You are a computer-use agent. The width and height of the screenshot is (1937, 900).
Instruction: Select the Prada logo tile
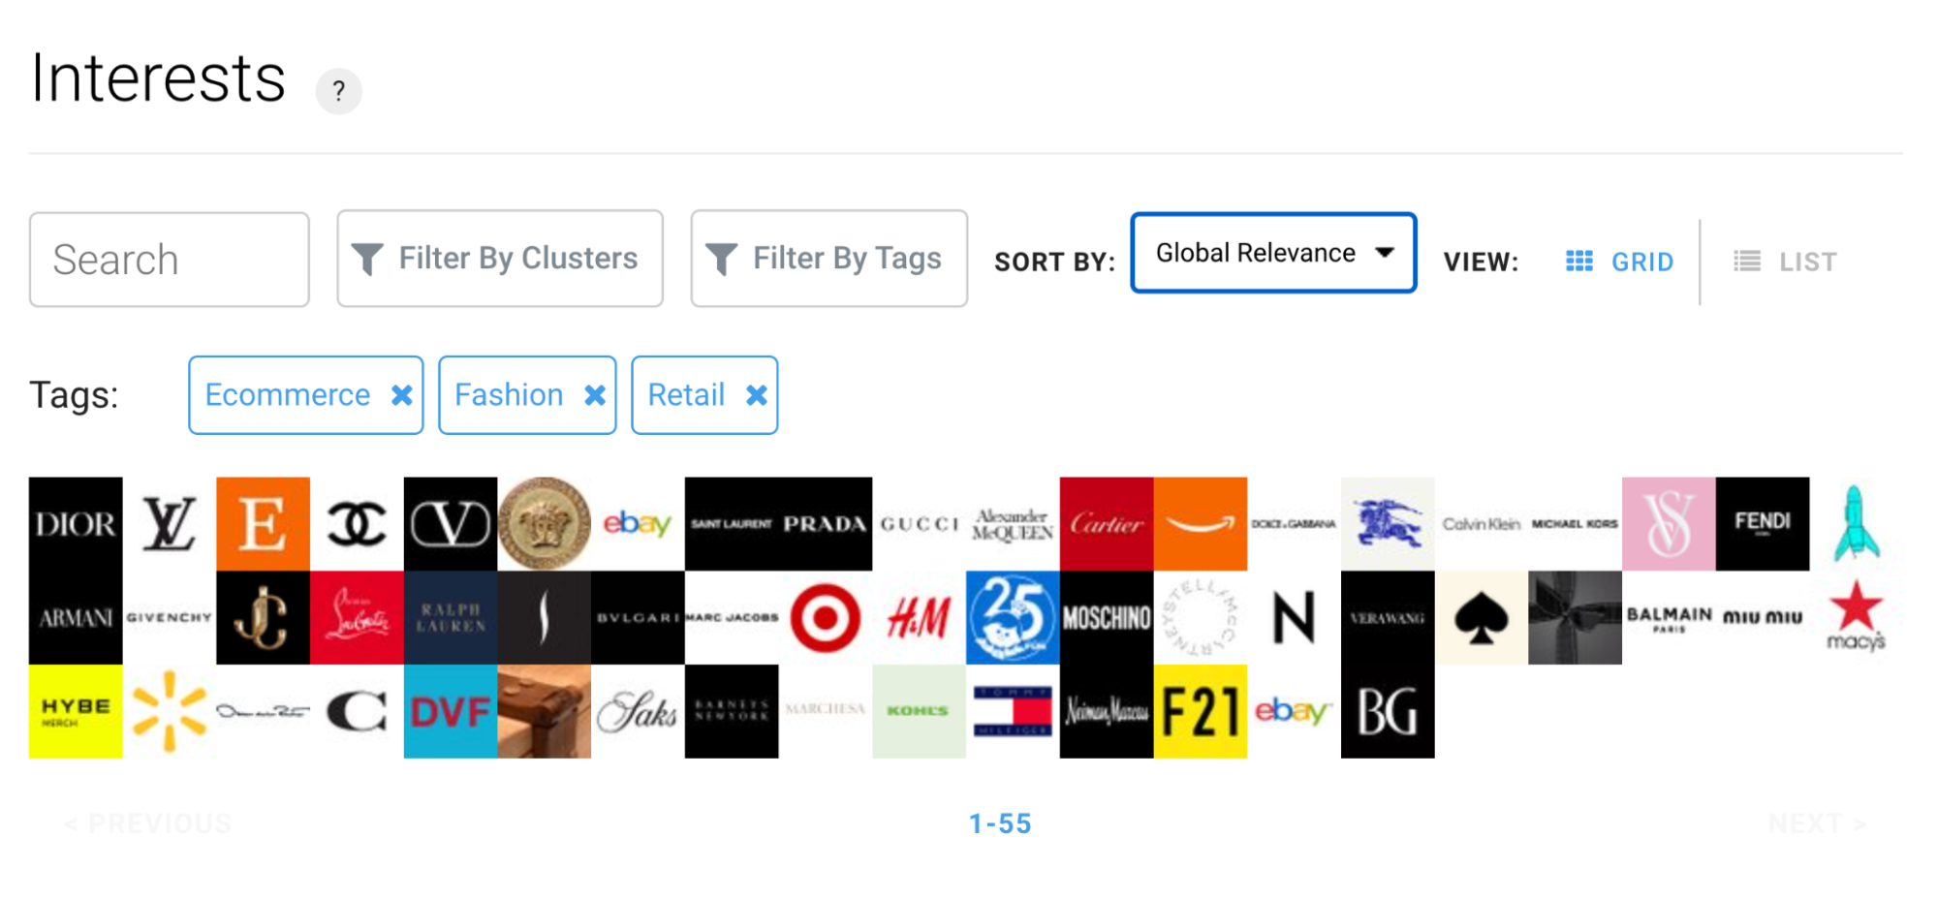coord(825,523)
